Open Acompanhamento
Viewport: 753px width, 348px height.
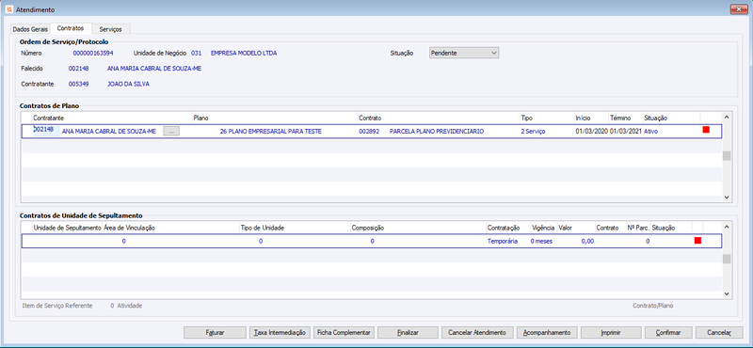[547, 332]
